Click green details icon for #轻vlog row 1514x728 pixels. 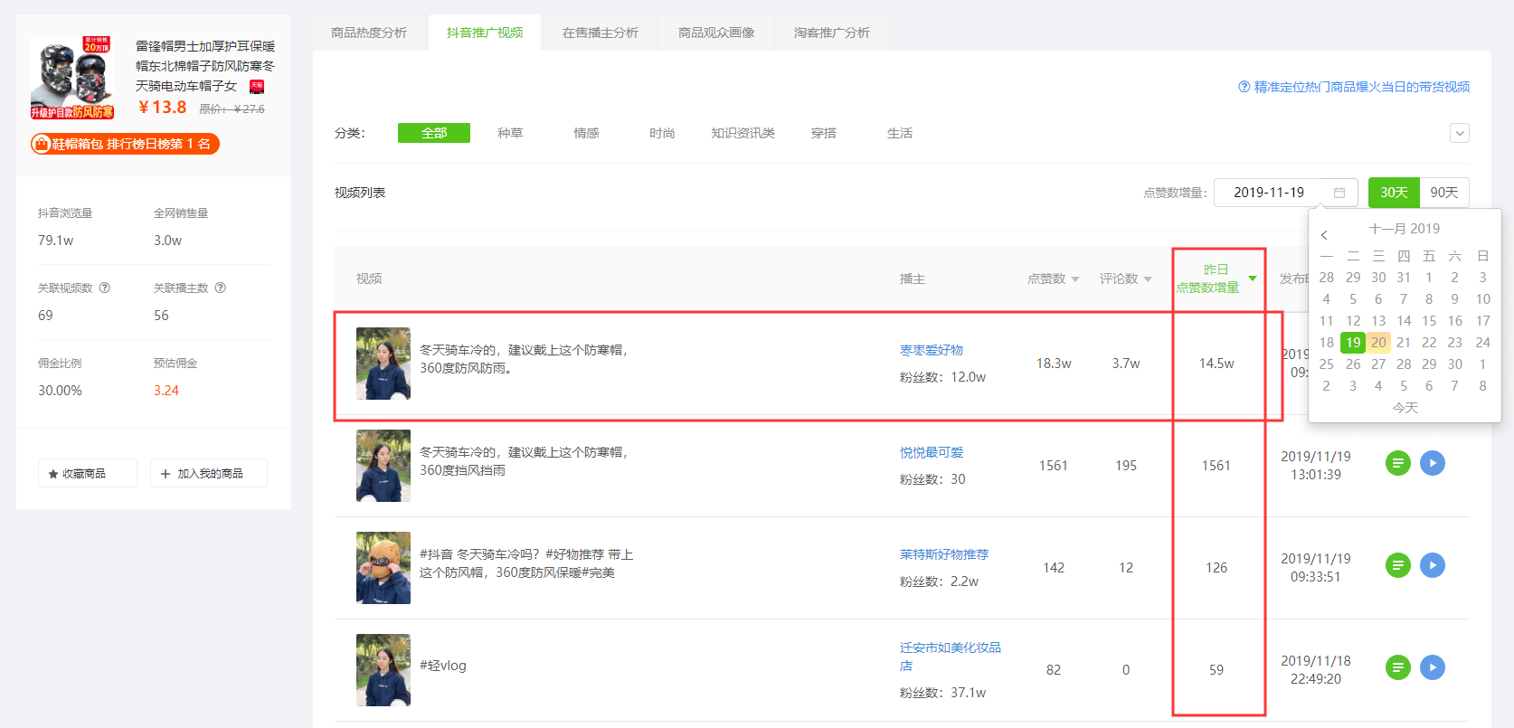tap(1398, 667)
